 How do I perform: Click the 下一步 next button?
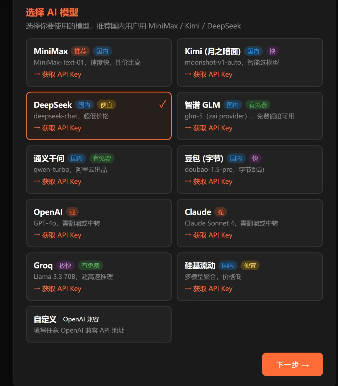coord(292,364)
